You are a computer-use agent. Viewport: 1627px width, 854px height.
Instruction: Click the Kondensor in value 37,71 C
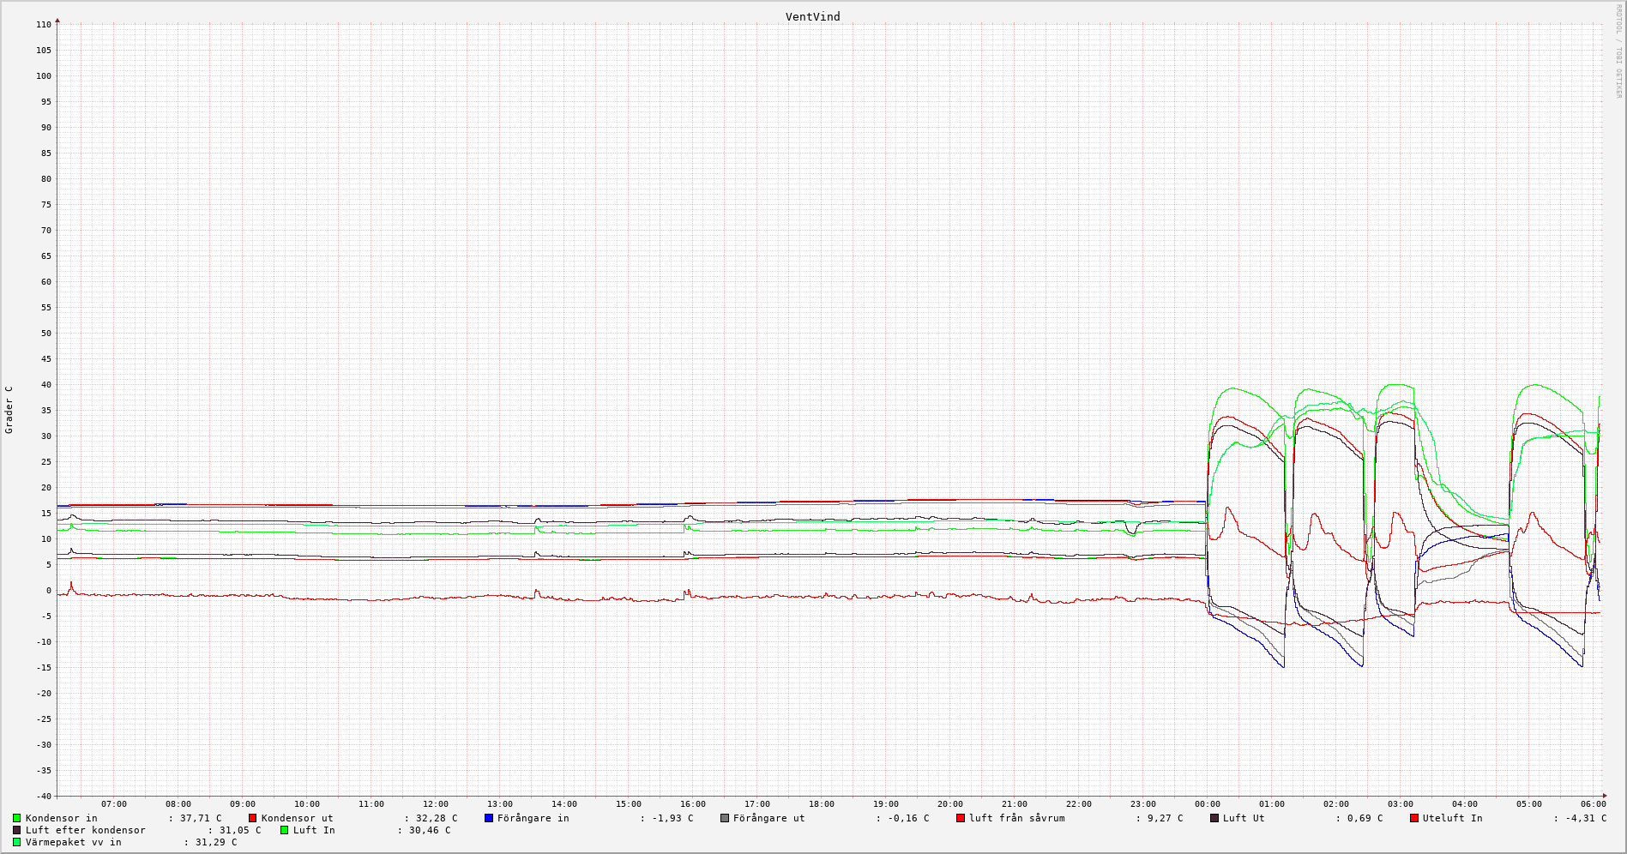pos(200,818)
